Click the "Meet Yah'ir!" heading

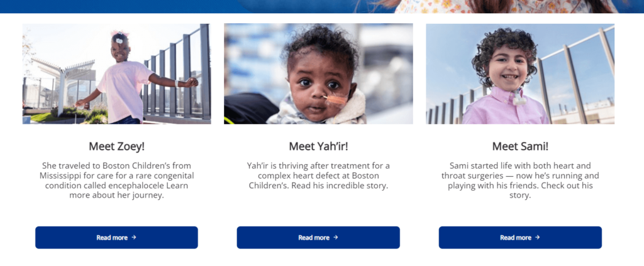318,146
